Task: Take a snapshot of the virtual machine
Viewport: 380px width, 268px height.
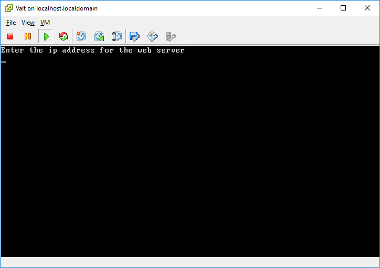Action: pos(81,36)
